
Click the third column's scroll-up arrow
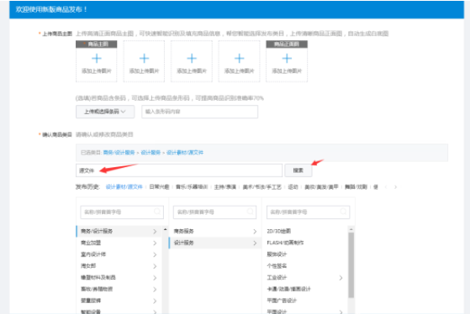[351, 229]
